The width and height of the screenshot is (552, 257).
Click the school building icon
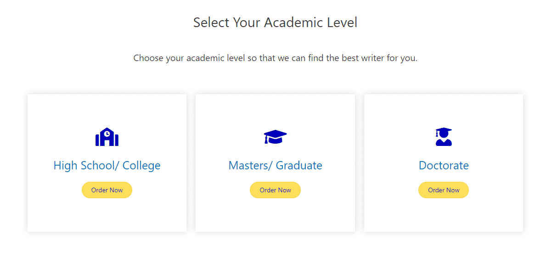click(107, 137)
